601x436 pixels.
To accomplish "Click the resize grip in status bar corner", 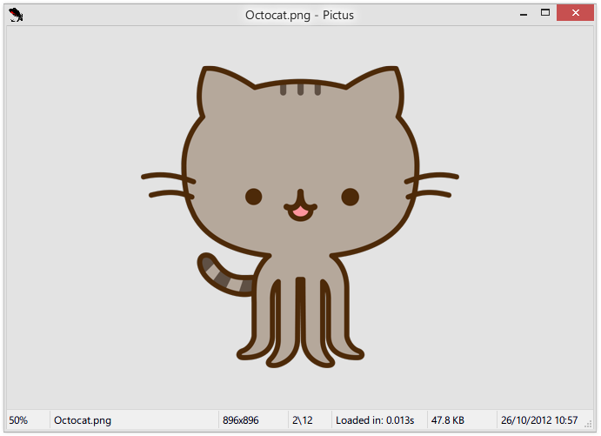I will tap(588, 424).
